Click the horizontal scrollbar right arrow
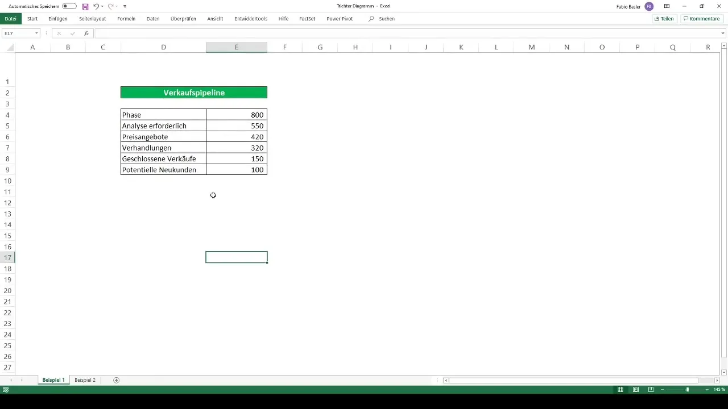 pyautogui.click(x=717, y=380)
